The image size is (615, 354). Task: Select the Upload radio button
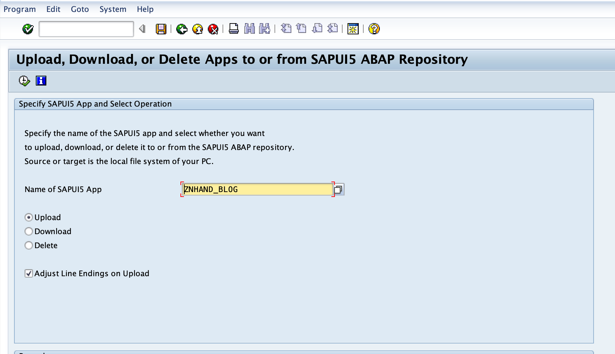click(x=29, y=217)
